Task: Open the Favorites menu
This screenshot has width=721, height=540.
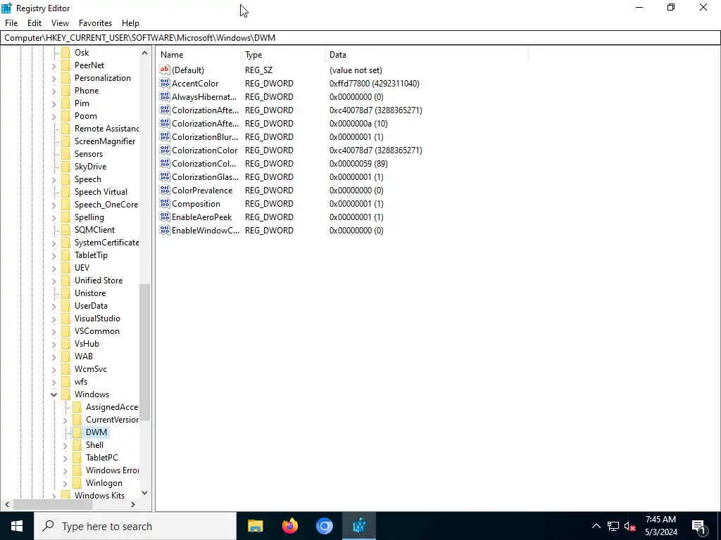Action: [95, 23]
